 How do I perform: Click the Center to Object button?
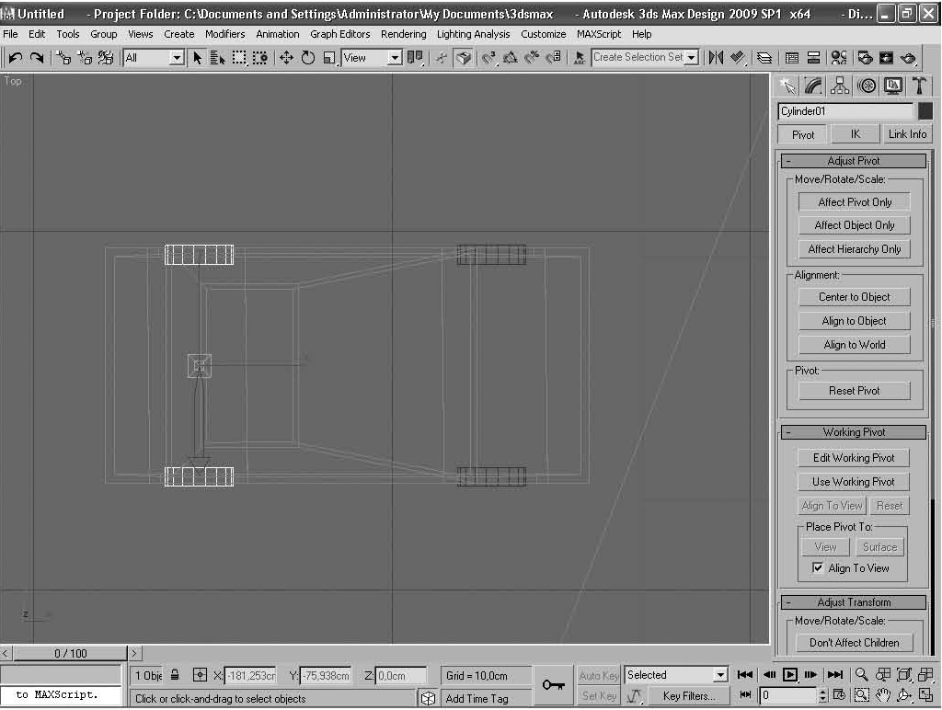click(854, 297)
